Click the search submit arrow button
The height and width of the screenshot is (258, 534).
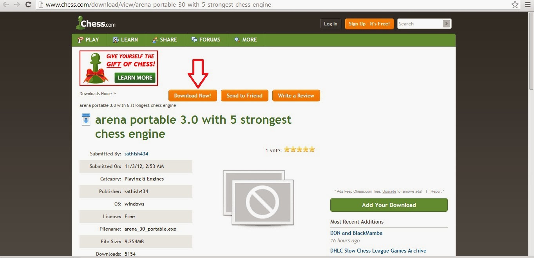click(x=446, y=24)
